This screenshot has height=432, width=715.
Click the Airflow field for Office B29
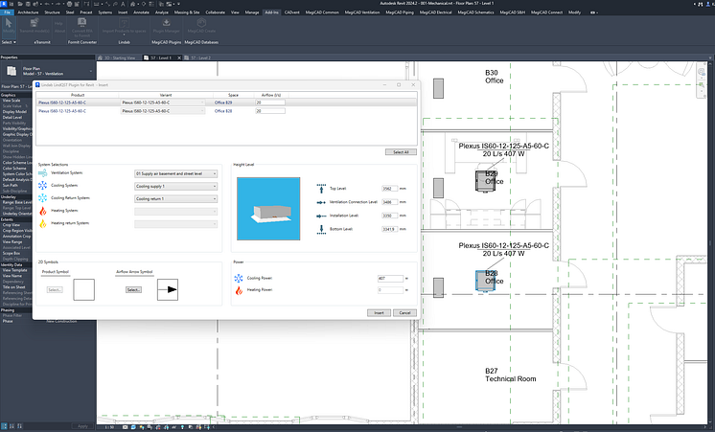[x=270, y=102]
